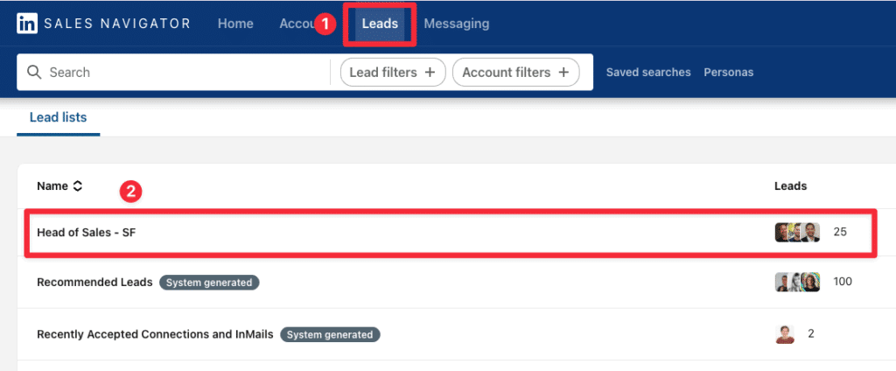Sort the list by Name column

tap(60, 185)
